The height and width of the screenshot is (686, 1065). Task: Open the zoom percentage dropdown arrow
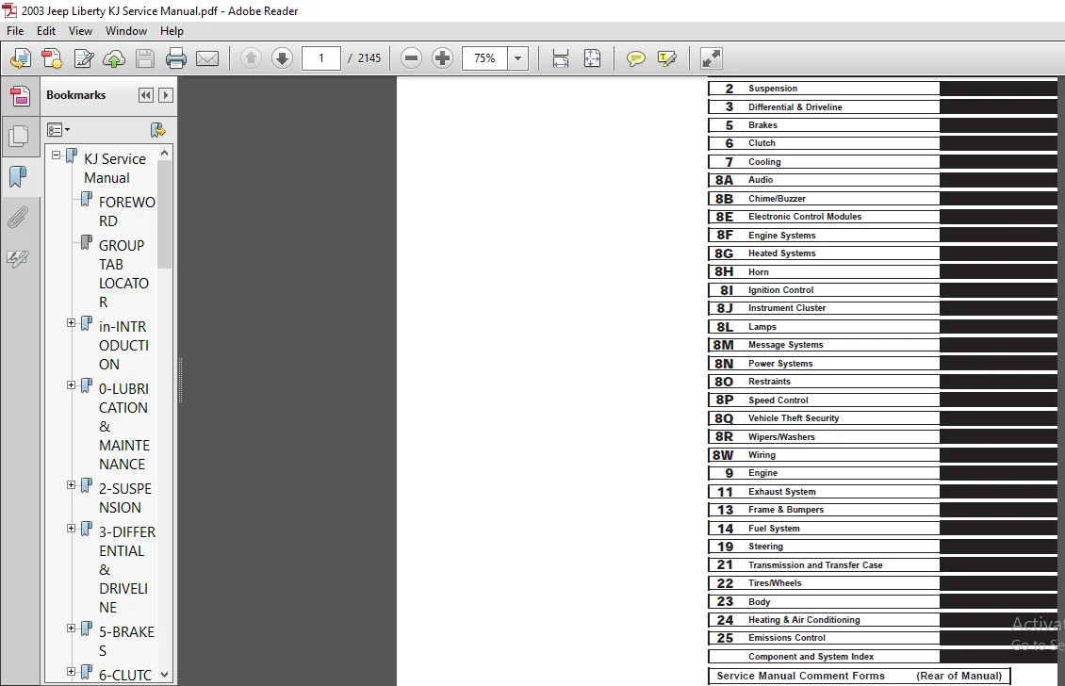pos(517,58)
